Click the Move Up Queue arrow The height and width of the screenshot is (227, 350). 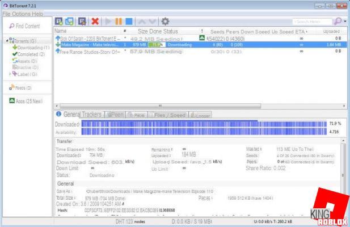click(x=142, y=22)
